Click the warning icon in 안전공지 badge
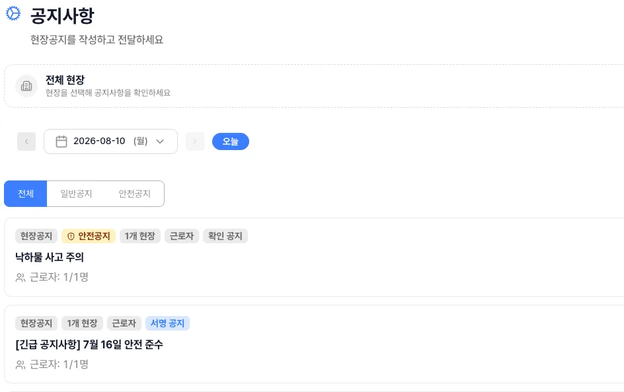Screen dimensions: 624x392 [71, 237]
